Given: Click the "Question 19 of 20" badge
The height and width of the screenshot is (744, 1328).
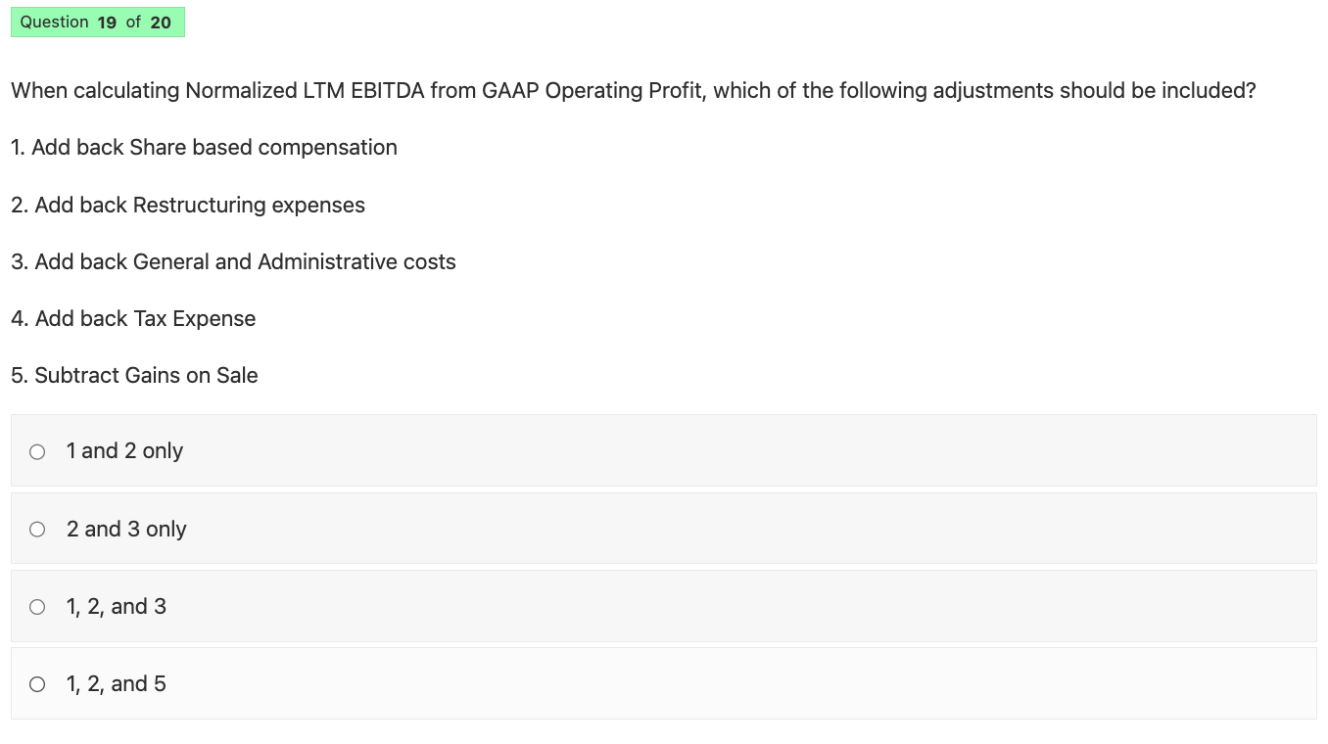Looking at the screenshot, I should tap(97, 22).
